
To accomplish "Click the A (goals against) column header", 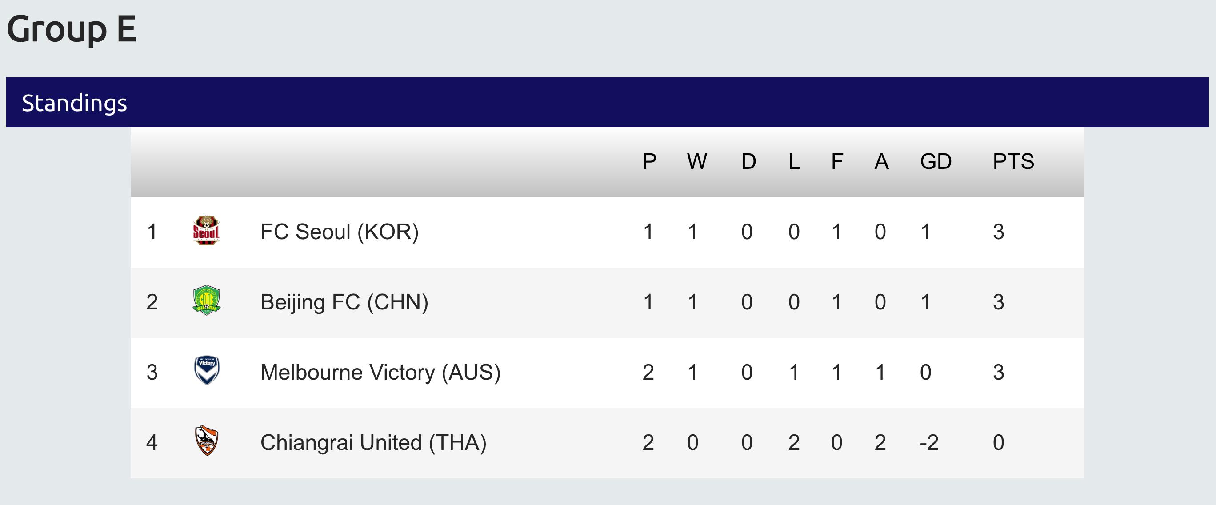I will tap(881, 162).
